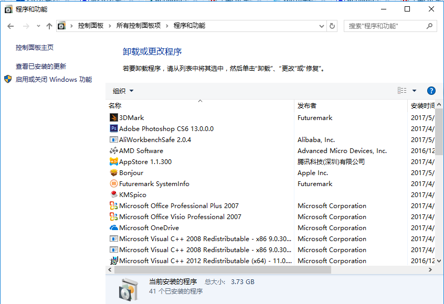This screenshot has width=444, height=304.
Task: Open recent locations dropdown arrow
Action: click(x=38, y=26)
